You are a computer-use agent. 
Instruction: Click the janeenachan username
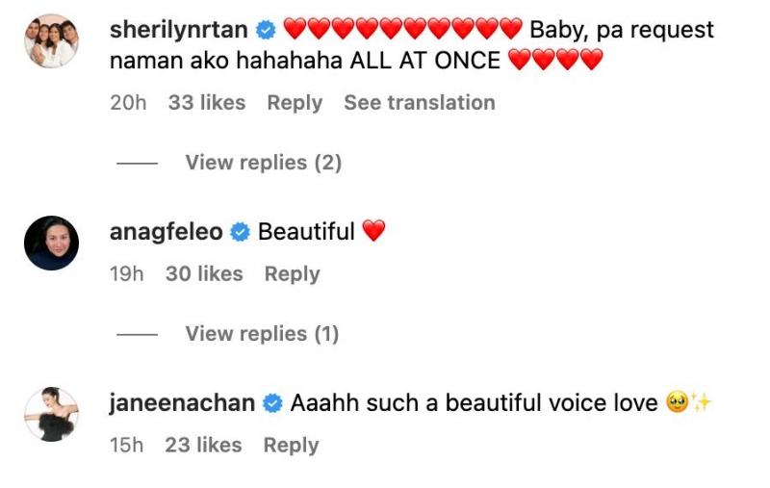pyautogui.click(x=183, y=403)
